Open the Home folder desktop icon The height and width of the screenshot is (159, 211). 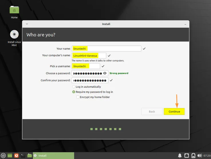coord(14,12)
